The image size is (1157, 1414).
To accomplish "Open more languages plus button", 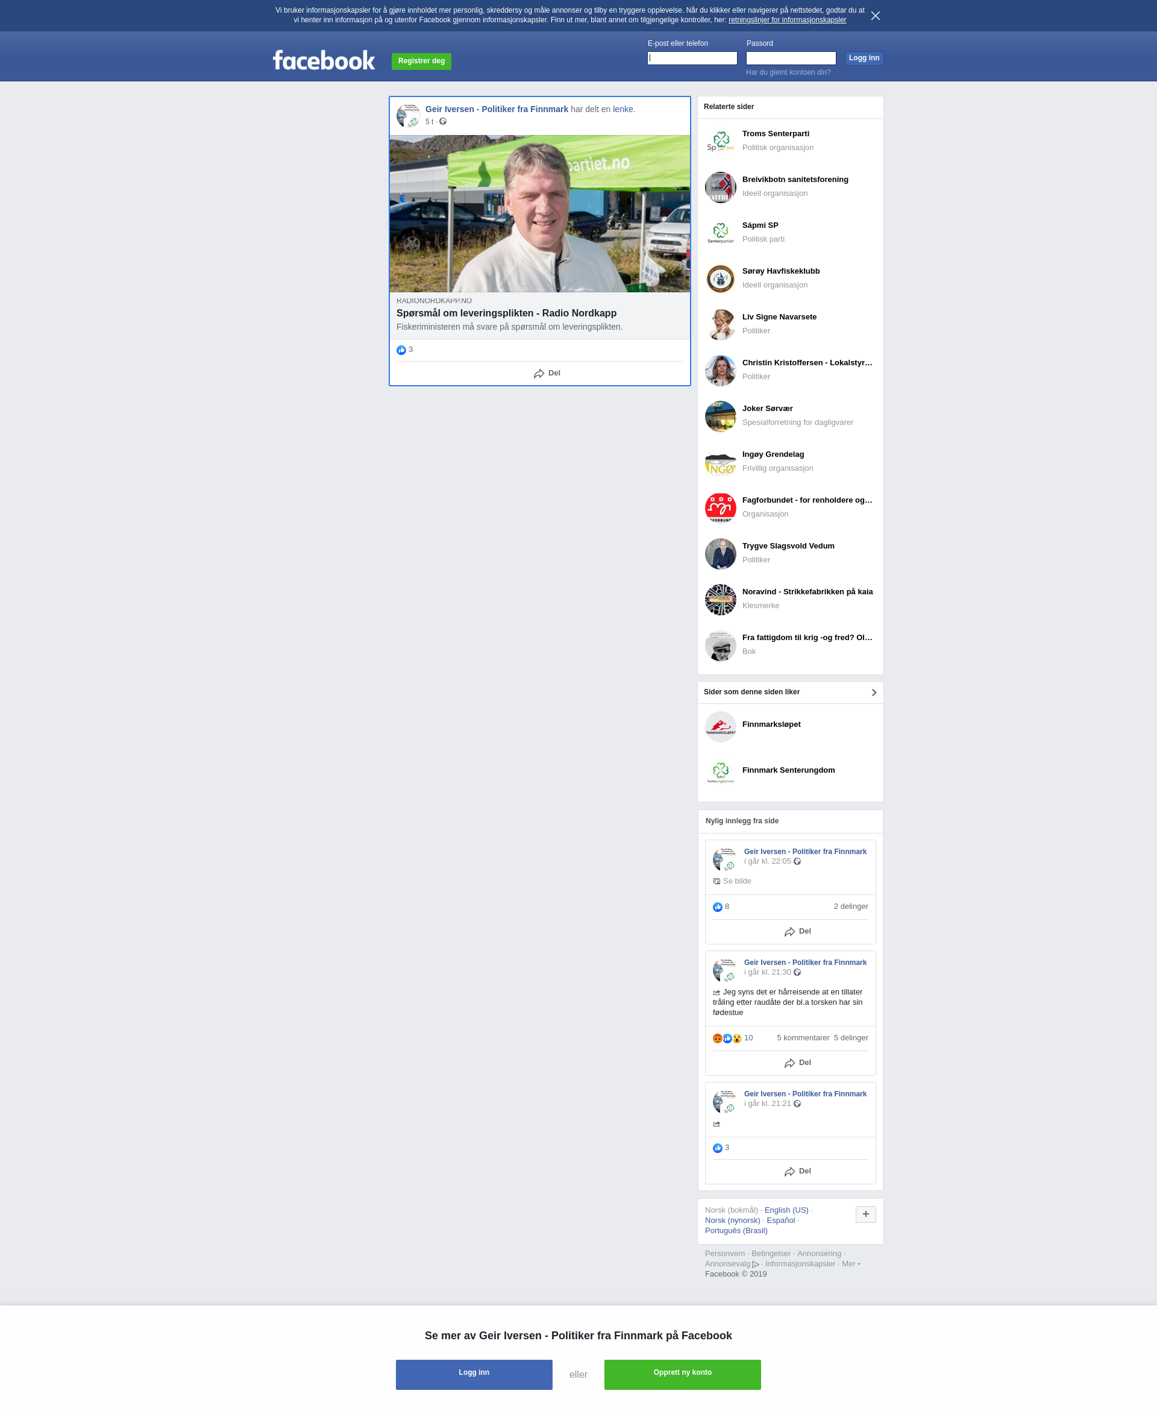I will coord(865,1214).
